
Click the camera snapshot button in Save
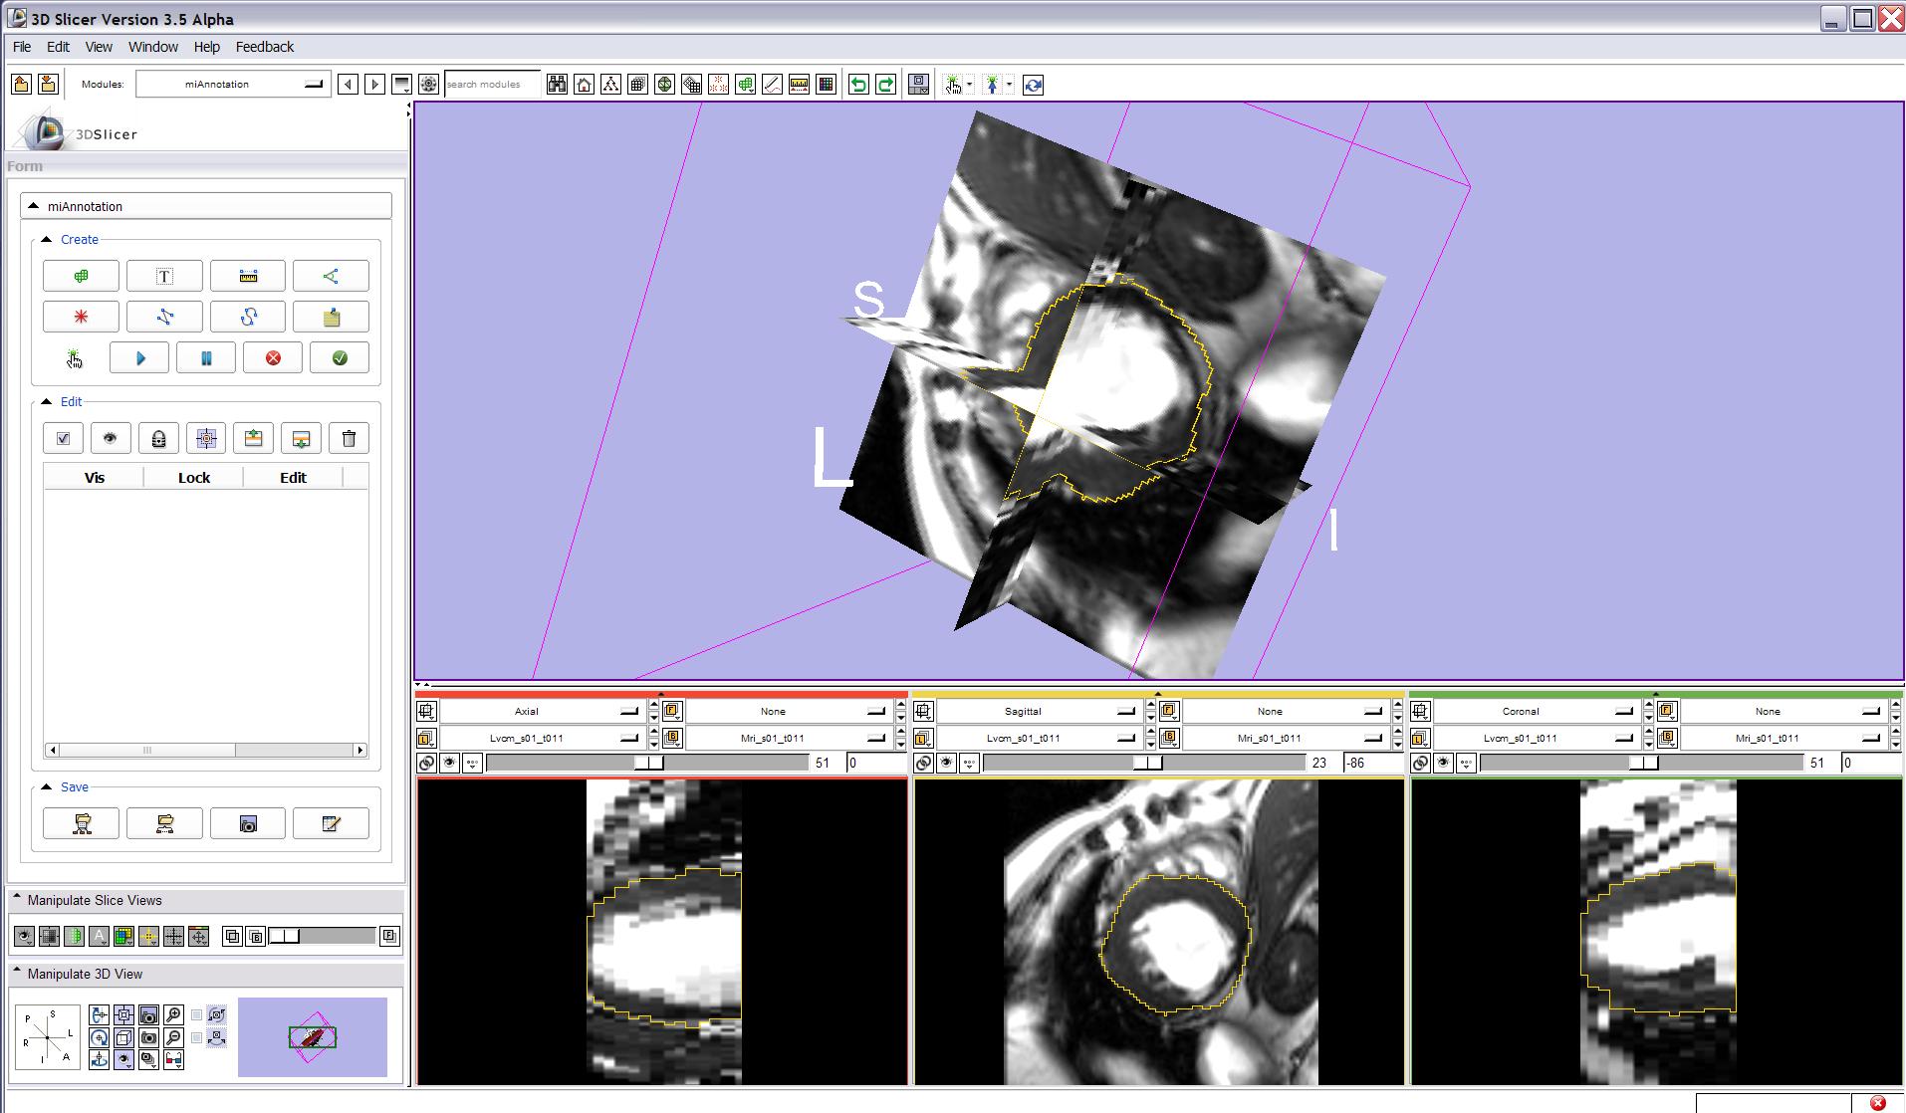[x=248, y=824]
